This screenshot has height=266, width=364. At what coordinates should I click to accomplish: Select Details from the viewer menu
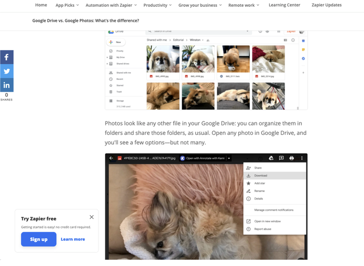(x=275, y=199)
